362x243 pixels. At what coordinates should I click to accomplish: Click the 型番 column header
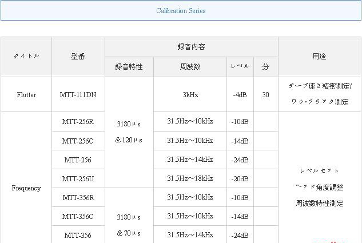[x=78, y=57]
